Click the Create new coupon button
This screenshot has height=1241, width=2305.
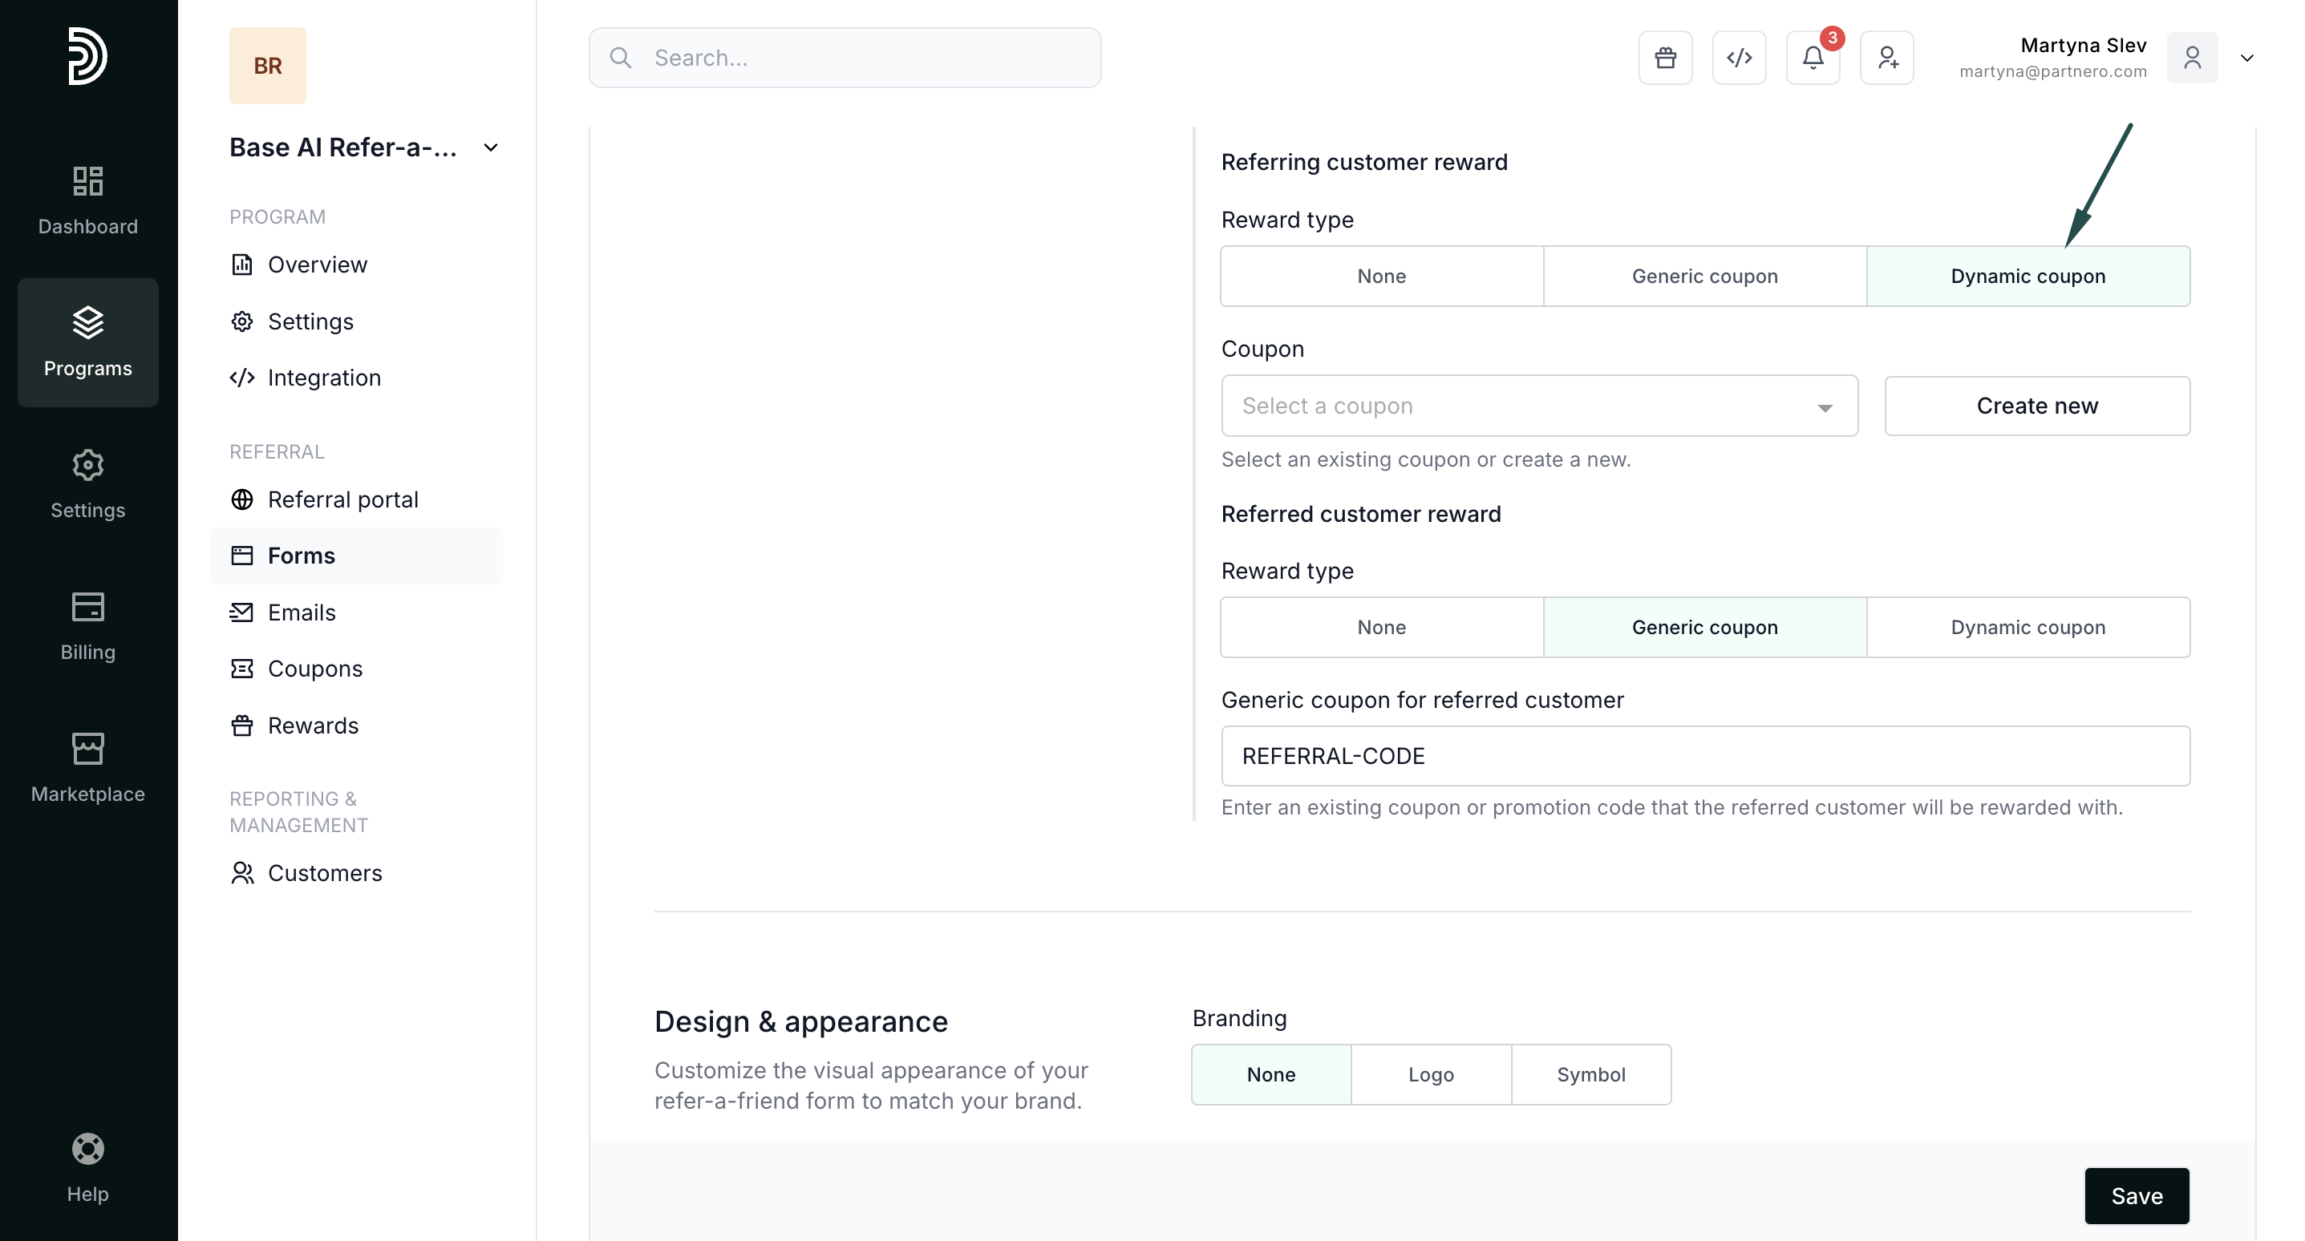coord(2036,406)
